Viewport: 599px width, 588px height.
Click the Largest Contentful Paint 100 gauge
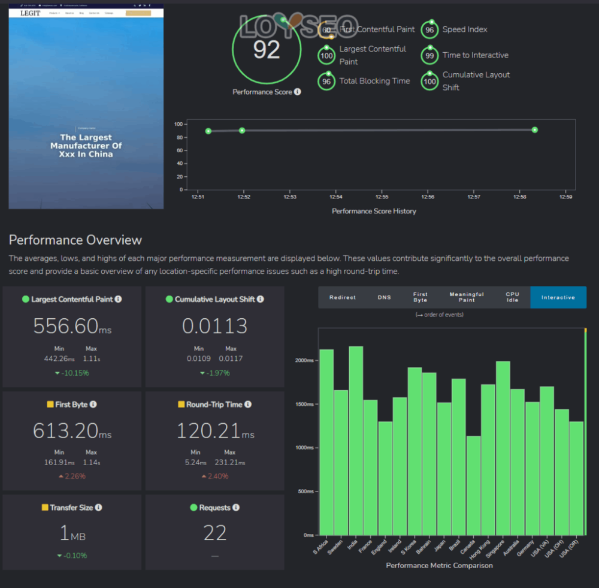click(326, 55)
